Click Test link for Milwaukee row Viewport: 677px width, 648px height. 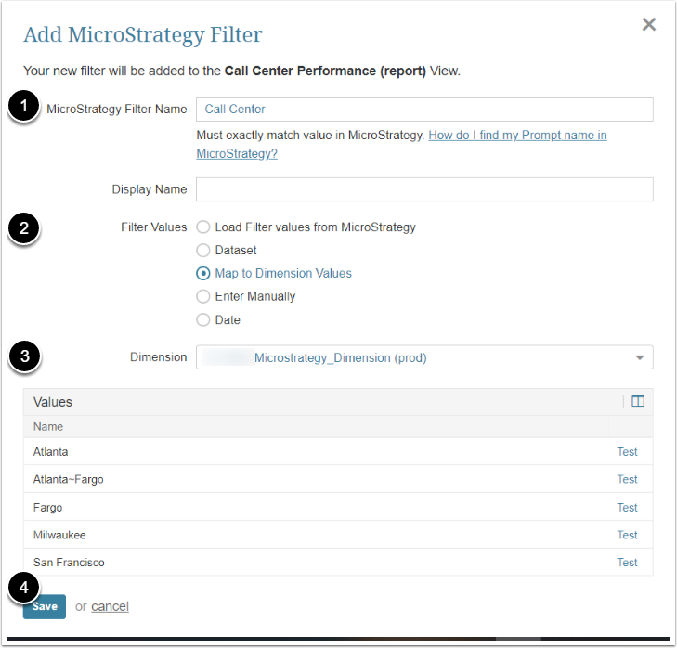pyautogui.click(x=627, y=536)
